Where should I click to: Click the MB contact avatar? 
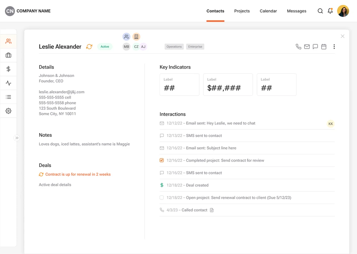coord(126,46)
